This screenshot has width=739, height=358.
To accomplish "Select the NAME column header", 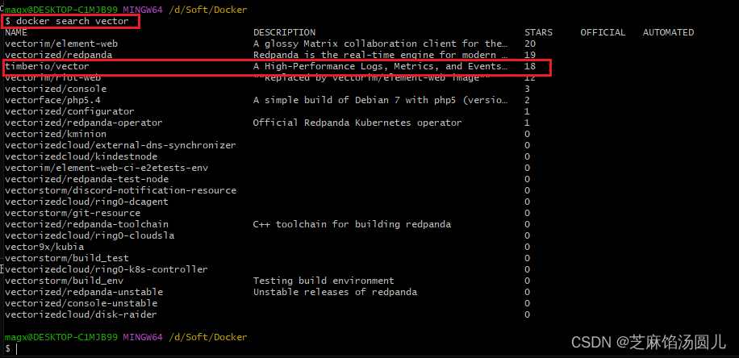I will tap(16, 32).
